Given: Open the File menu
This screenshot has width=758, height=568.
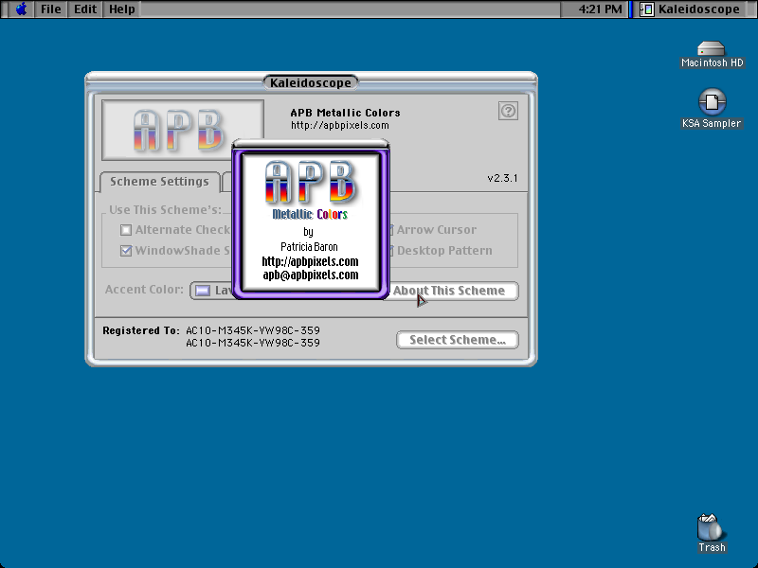Looking at the screenshot, I should point(51,9).
